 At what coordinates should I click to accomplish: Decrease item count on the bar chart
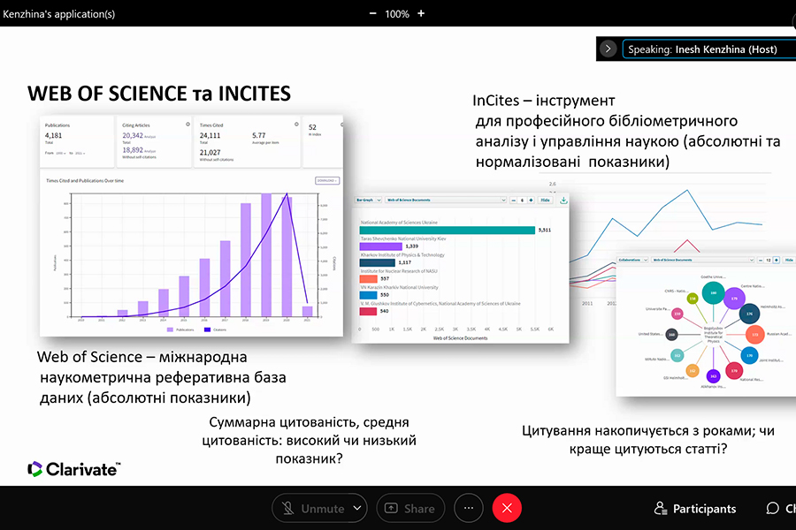click(513, 201)
